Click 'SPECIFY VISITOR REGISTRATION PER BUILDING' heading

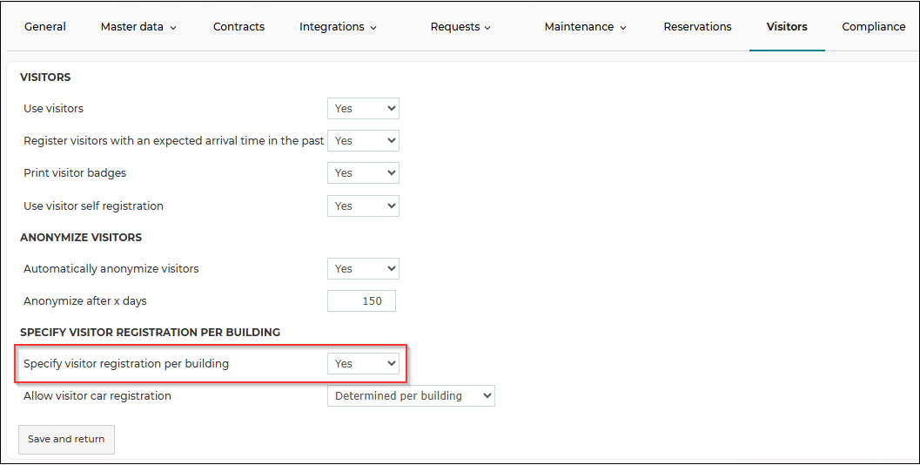point(151,333)
